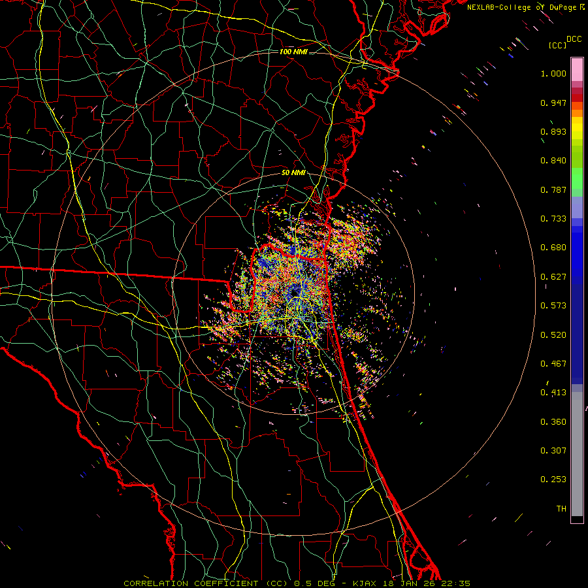Pick the gray lower color bar segment
This screenshot has width=588, height=588.
pyautogui.click(x=577, y=454)
